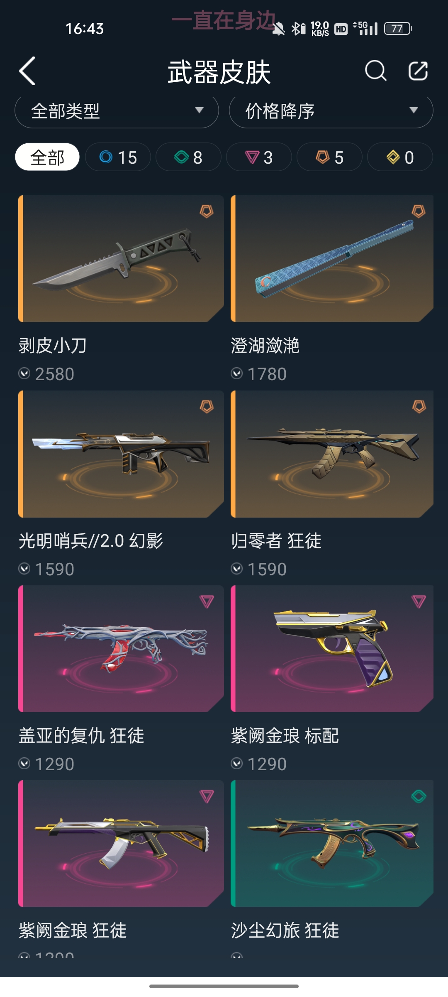Select the orange pentagon tier tab showing 5
The image size is (448, 997).
tap(329, 157)
